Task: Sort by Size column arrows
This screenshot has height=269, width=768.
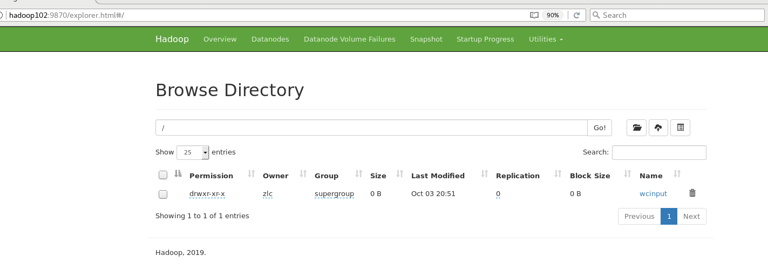Action: point(399,174)
